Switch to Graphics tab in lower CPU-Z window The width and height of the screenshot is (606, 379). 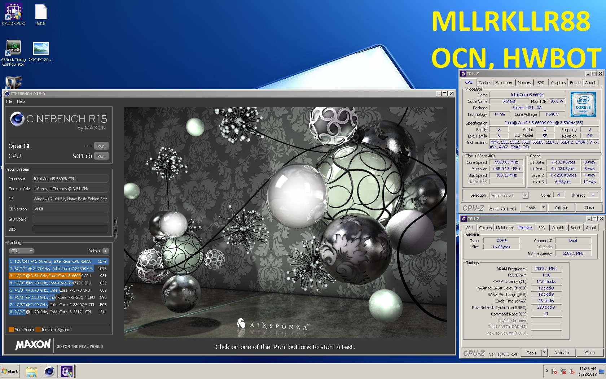tap(559, 228)
